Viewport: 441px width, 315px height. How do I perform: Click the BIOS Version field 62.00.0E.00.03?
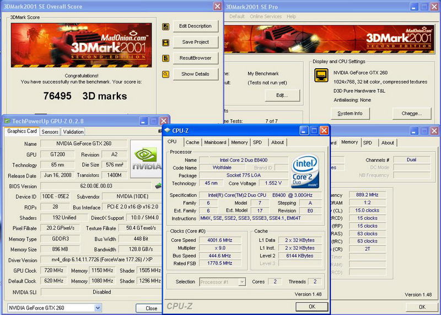[x=96, y=186]
